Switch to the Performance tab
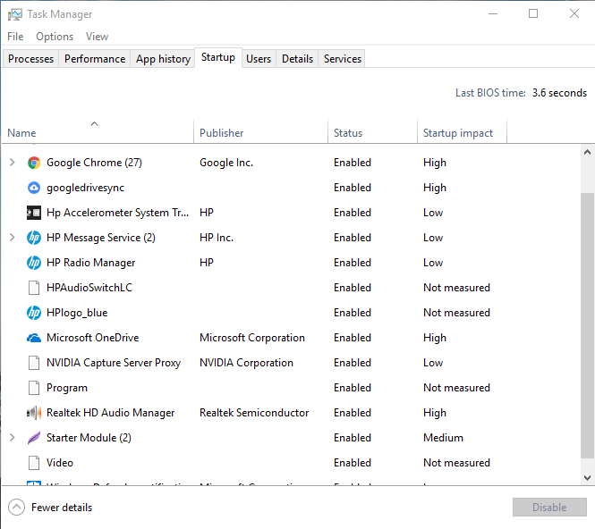Image resolution: width=595 pixels, height=529 pixels. pos(95,59)
